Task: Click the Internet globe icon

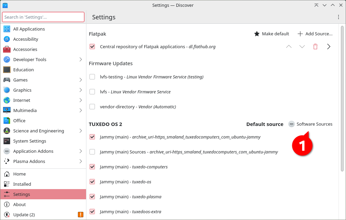Action: [x=7, y=100]
